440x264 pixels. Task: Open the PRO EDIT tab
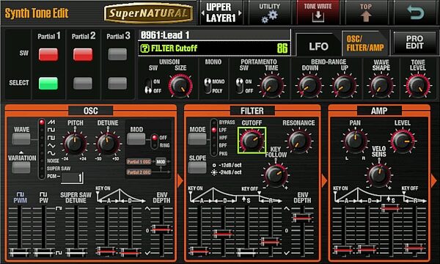click(x=414, y=43)
